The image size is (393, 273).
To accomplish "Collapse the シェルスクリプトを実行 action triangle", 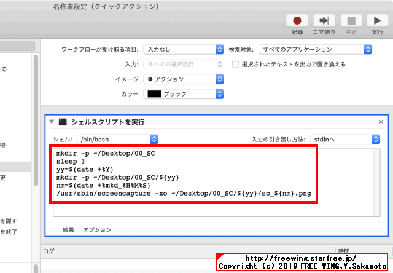I will (52, 122).
